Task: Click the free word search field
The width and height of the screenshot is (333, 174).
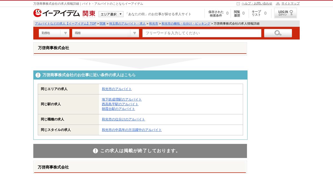Action: 202,33
